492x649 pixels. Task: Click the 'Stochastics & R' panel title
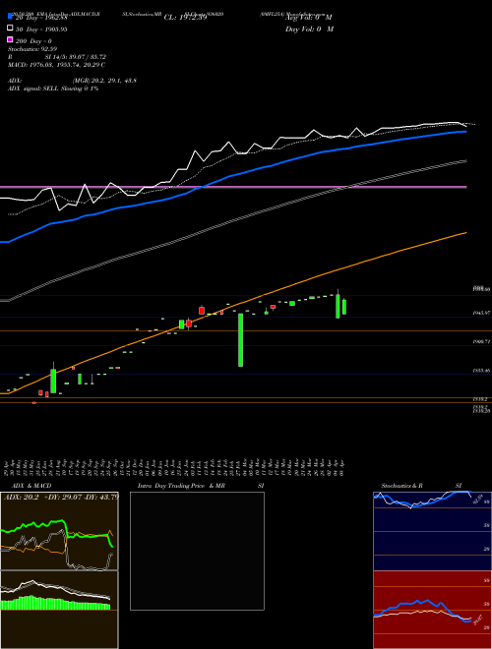pos(401,486)
